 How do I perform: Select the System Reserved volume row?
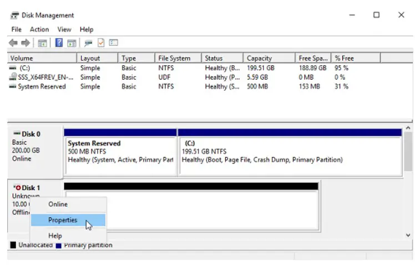click(42, 86)
